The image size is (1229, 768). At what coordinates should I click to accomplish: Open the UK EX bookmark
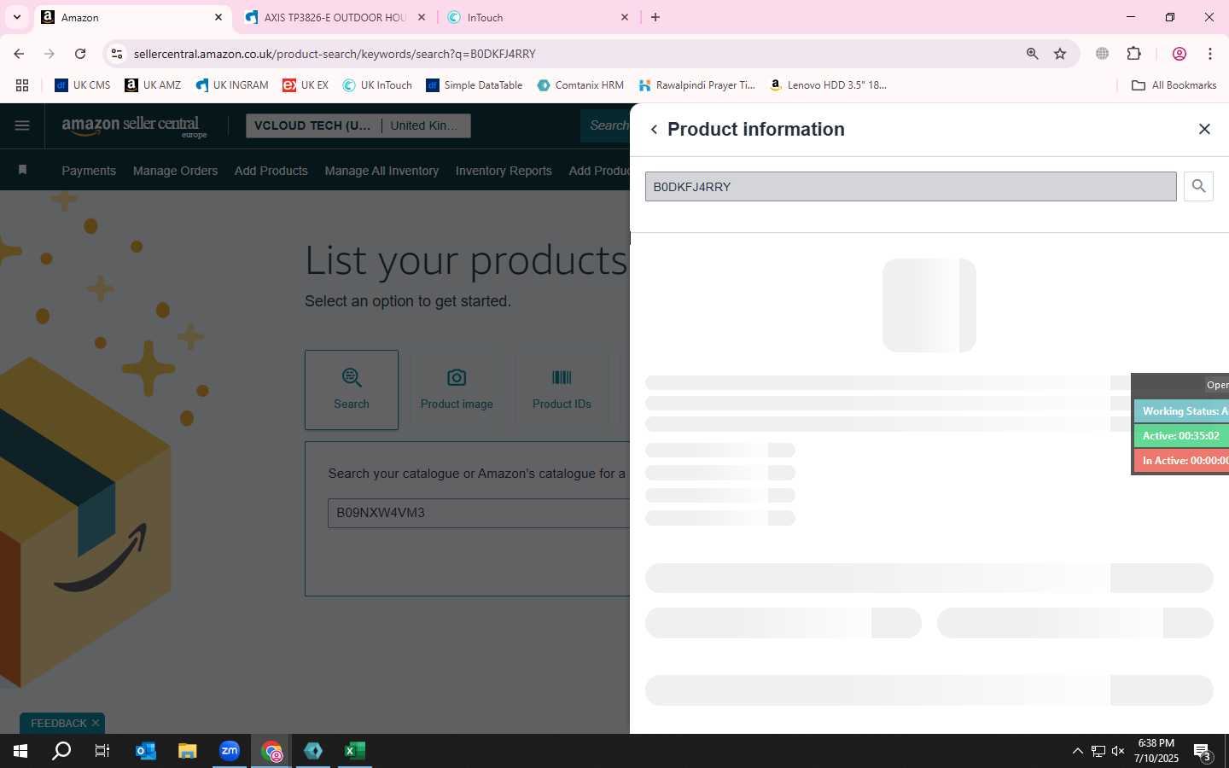coord(306,85)
